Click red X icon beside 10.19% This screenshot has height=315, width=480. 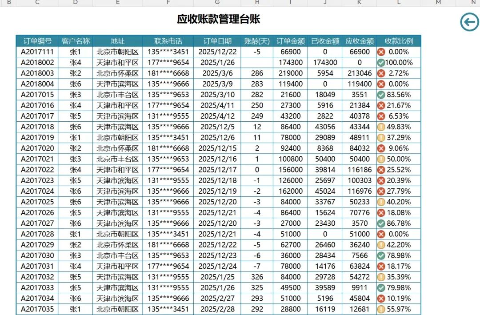click(381, 299)
